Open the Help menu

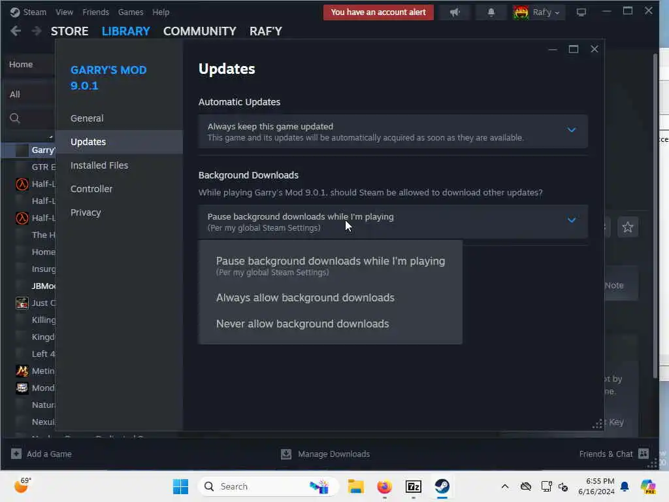tap(161, 12)
